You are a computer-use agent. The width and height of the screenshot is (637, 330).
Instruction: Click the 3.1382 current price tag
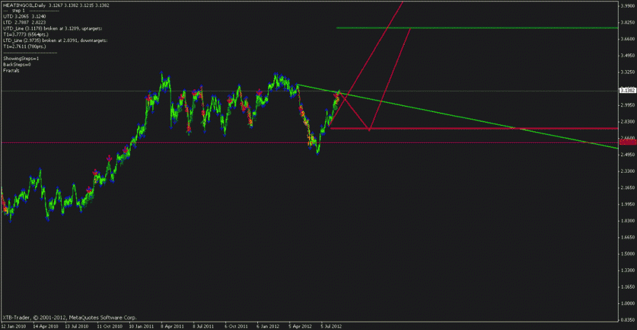(x=627, y=91)
